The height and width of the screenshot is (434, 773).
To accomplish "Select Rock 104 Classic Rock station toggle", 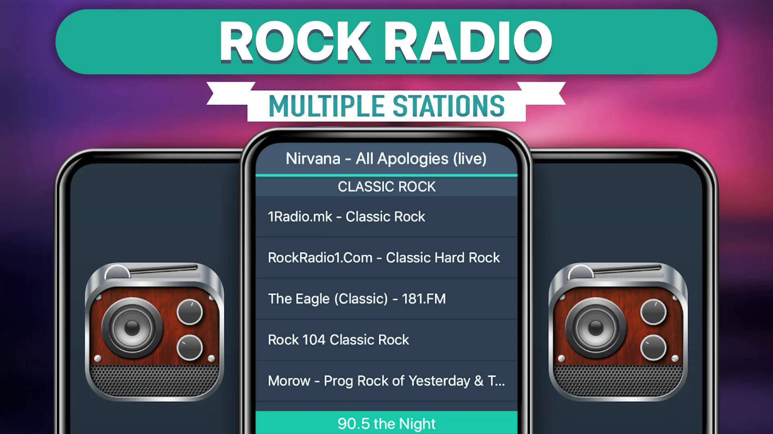I will [x=386, y=339].
